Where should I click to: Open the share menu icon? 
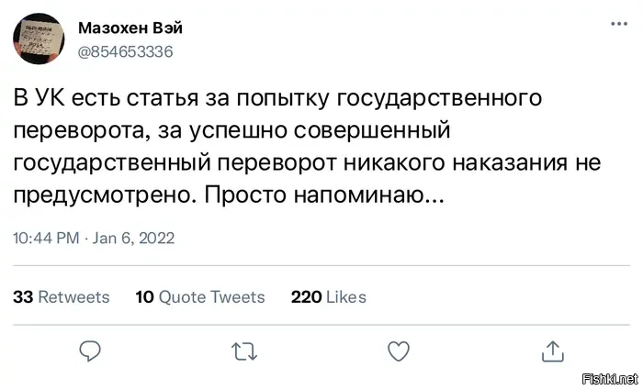click(x=551, y=350)
